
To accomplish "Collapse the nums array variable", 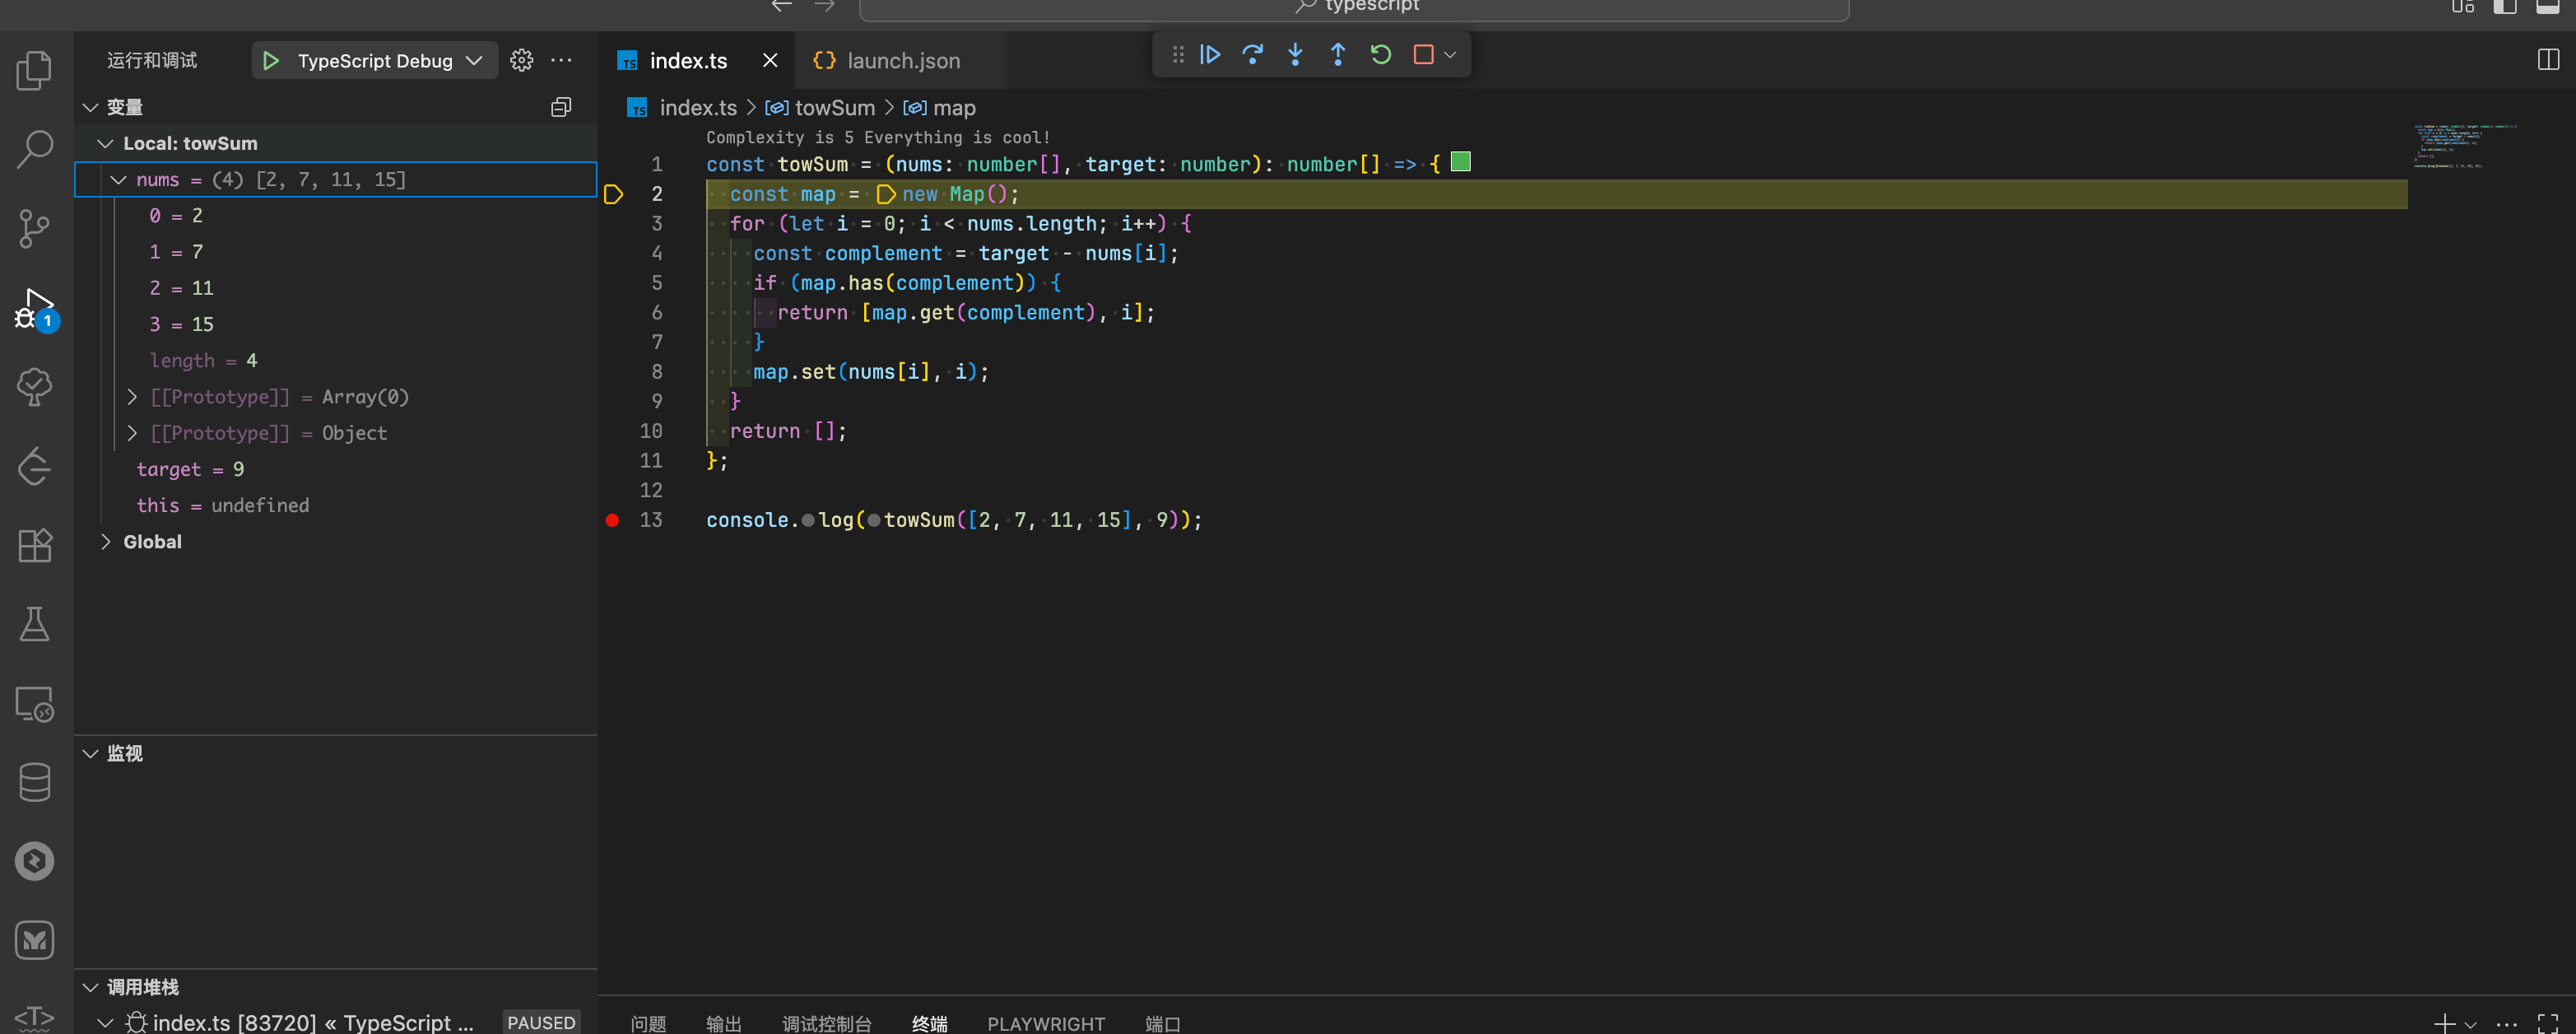I will [x=119, y=180].
